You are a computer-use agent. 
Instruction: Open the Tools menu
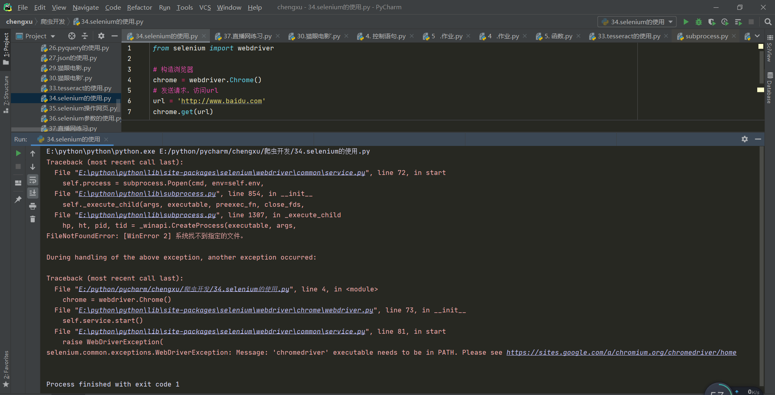click(184, 7)
